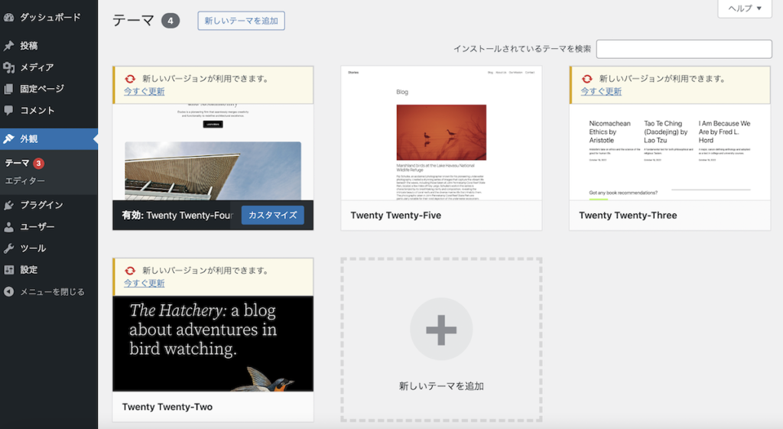Select the コメント speech bubble icon
This screenshot has width=783, height=429.
9,110
